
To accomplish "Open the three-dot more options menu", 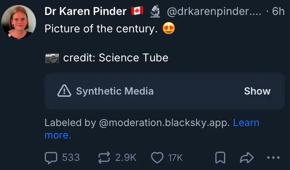I will click(x=273, y=157).
